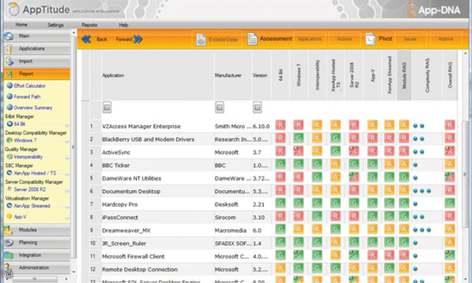Switch to the Administration sidebar section
The height and width of the screenshot is (283, 472).
[37, 268]
